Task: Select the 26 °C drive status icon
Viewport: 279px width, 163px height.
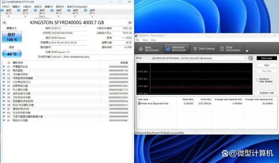Action: pos(2,10)
